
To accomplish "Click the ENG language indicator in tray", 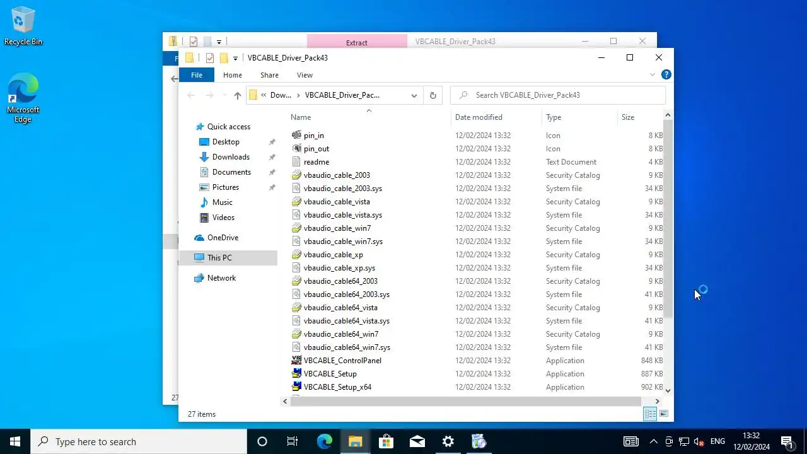I will [x=717, y=441].
